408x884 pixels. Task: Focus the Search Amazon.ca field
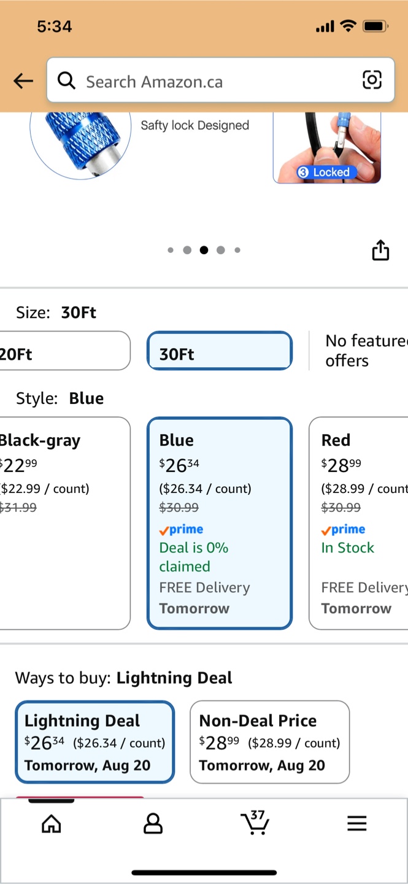click(x=221, y=80)
